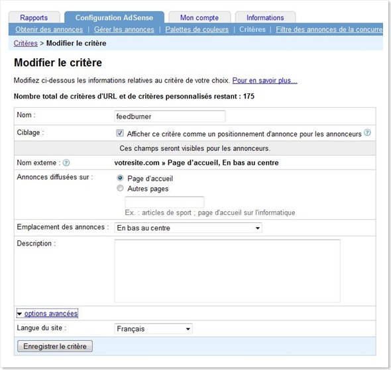Click the 'Modifier le critère' heading text
Screen dimensions: 391x370
[58, 62]
